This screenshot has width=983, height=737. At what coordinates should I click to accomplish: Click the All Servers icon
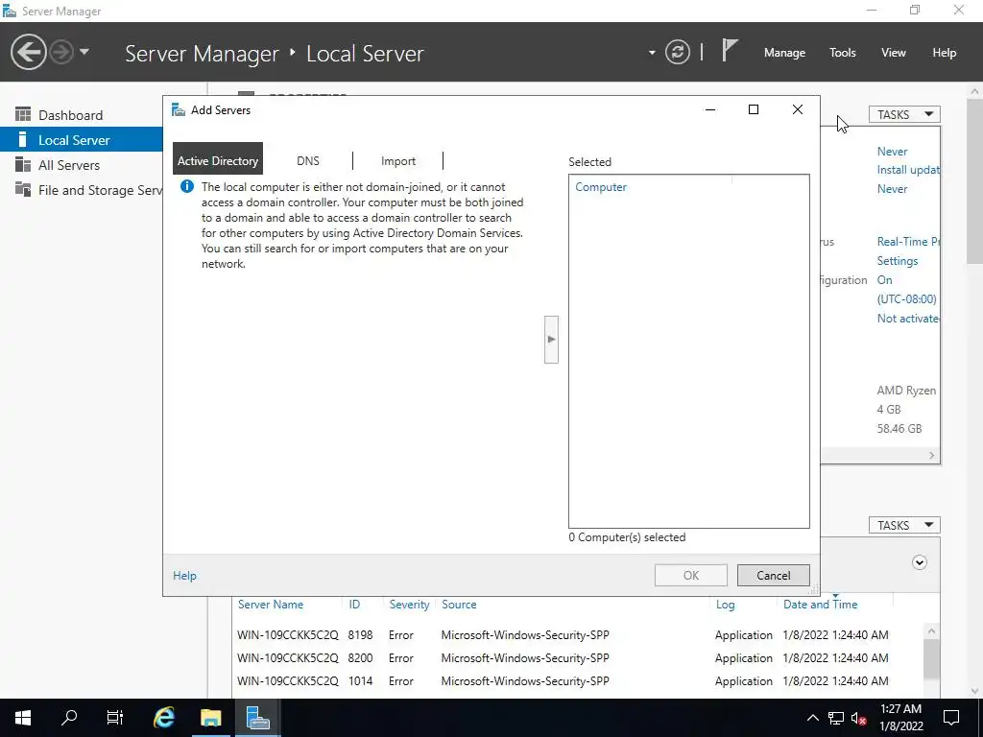23,164
